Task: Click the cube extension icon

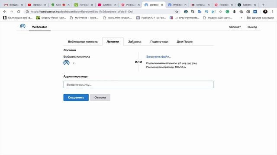Action: [x=248, y=12]
